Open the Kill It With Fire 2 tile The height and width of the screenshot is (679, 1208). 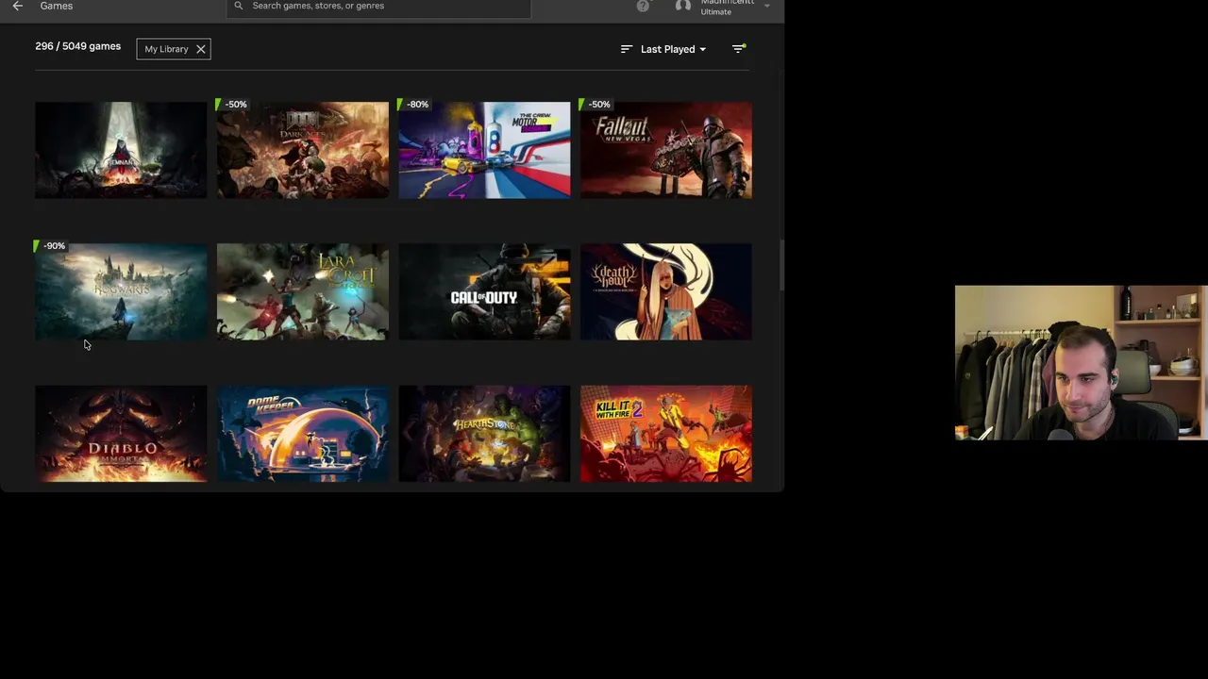666,433
